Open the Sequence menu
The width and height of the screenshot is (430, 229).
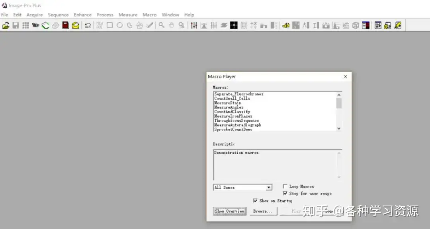(58, 15)
